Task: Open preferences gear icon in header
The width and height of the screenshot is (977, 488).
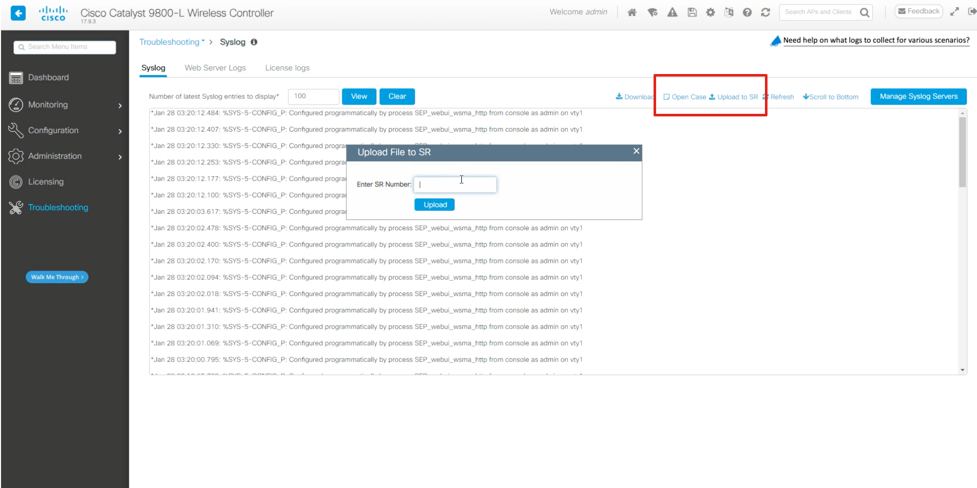Action: point(710,12)
